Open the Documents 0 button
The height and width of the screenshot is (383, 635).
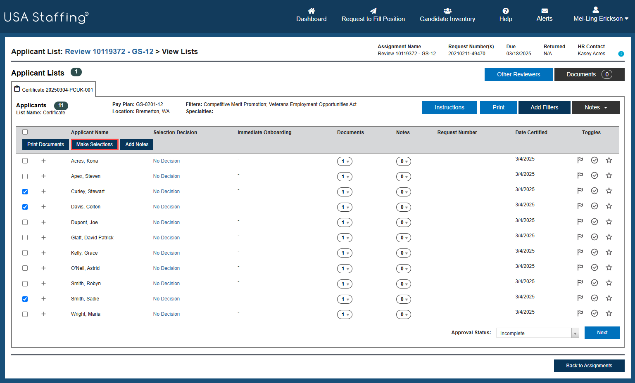(x=590, y=74)
